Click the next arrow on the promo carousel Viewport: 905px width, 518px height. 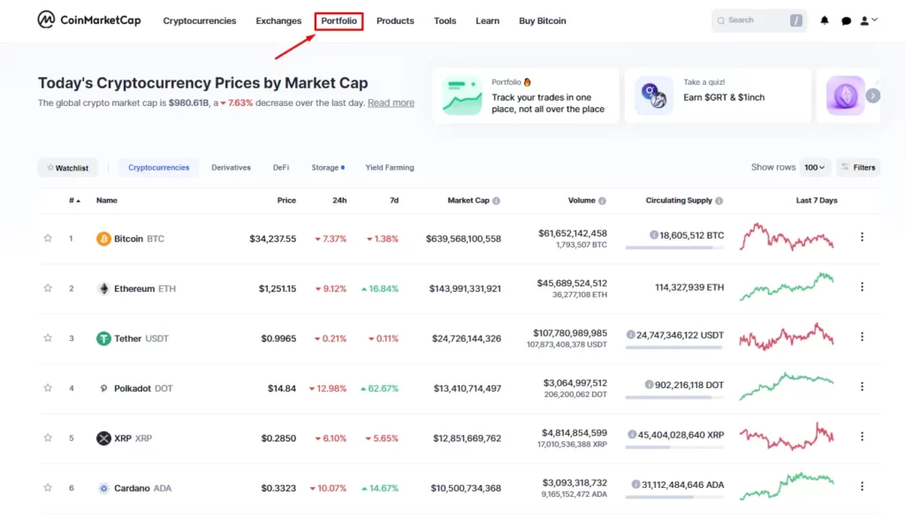pos(872,95)
